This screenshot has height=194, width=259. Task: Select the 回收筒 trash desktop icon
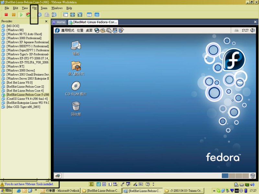point(76,109)
